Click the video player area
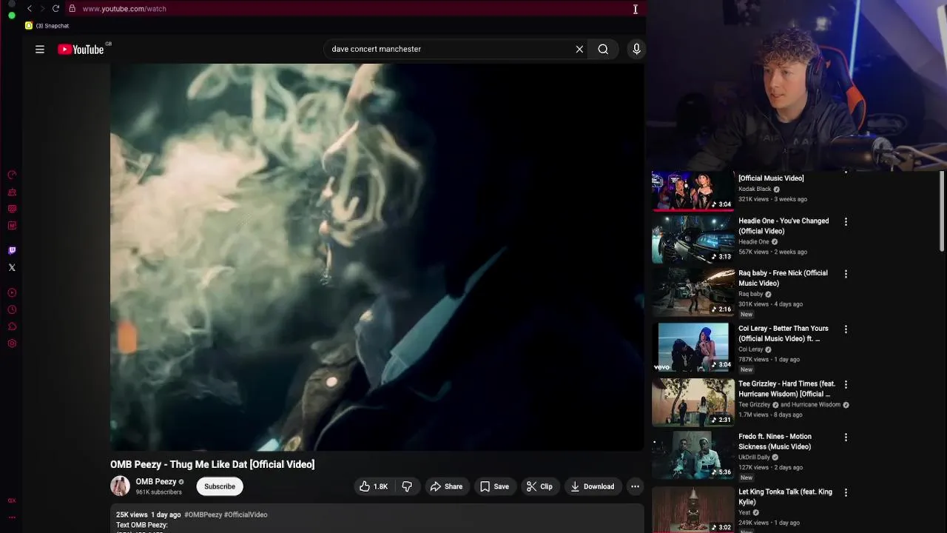 [377, 257]
